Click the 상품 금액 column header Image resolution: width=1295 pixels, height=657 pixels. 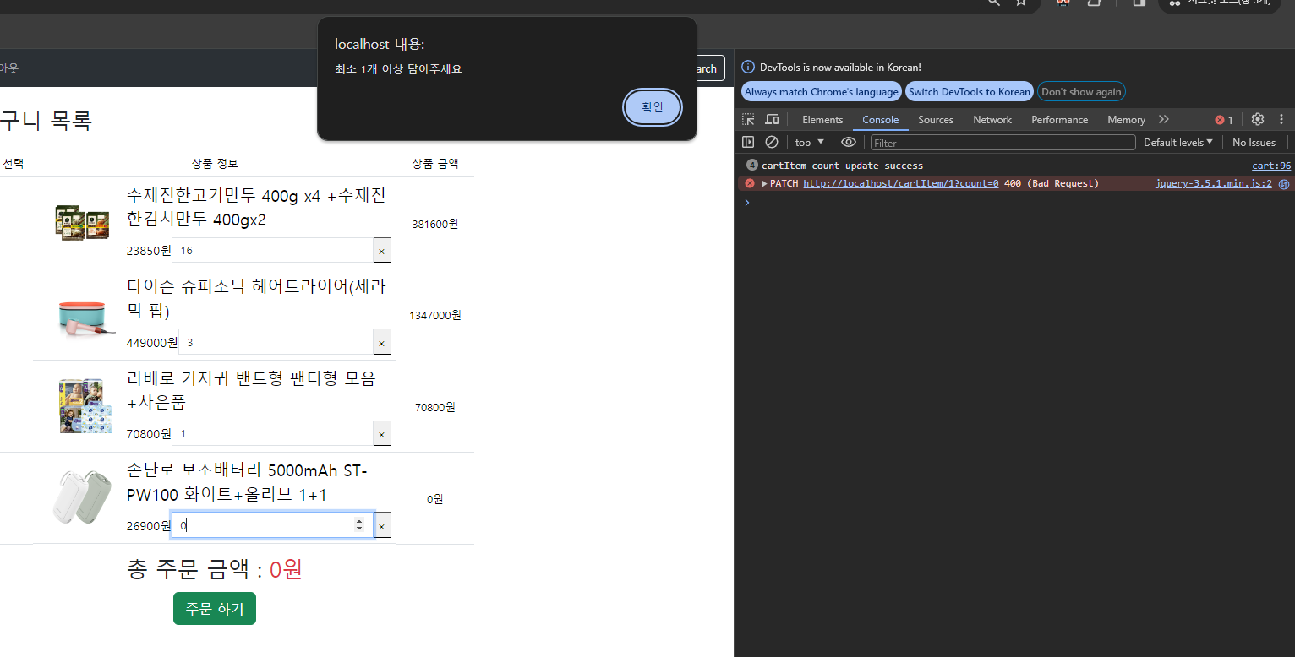(x=434, y=163)
